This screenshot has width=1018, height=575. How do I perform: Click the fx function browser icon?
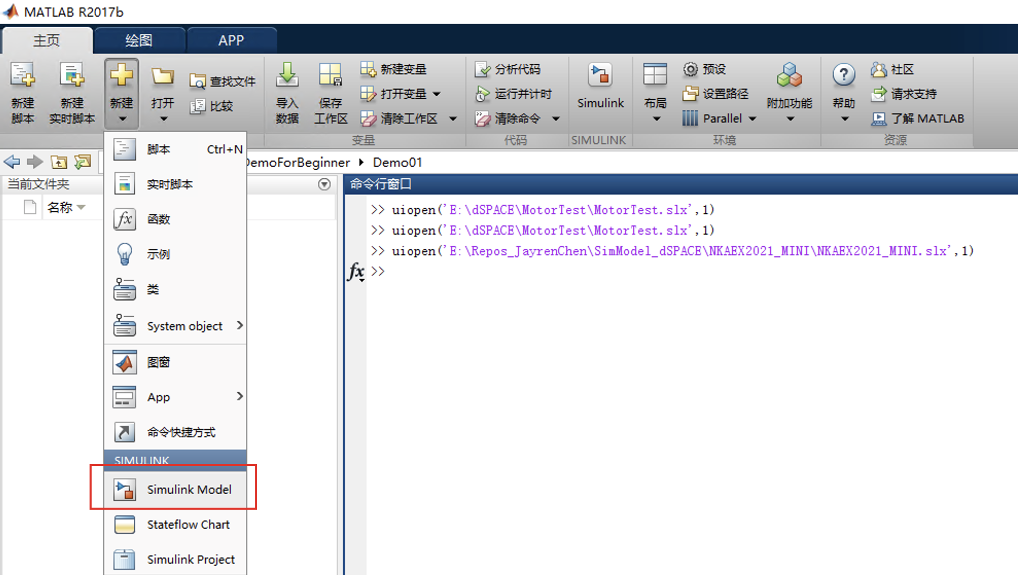pos(356,272)
